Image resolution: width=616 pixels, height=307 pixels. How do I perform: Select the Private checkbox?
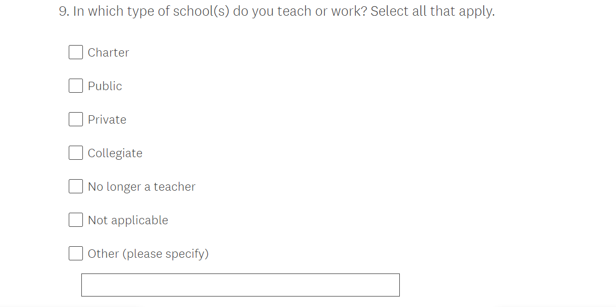click(76, 119)
